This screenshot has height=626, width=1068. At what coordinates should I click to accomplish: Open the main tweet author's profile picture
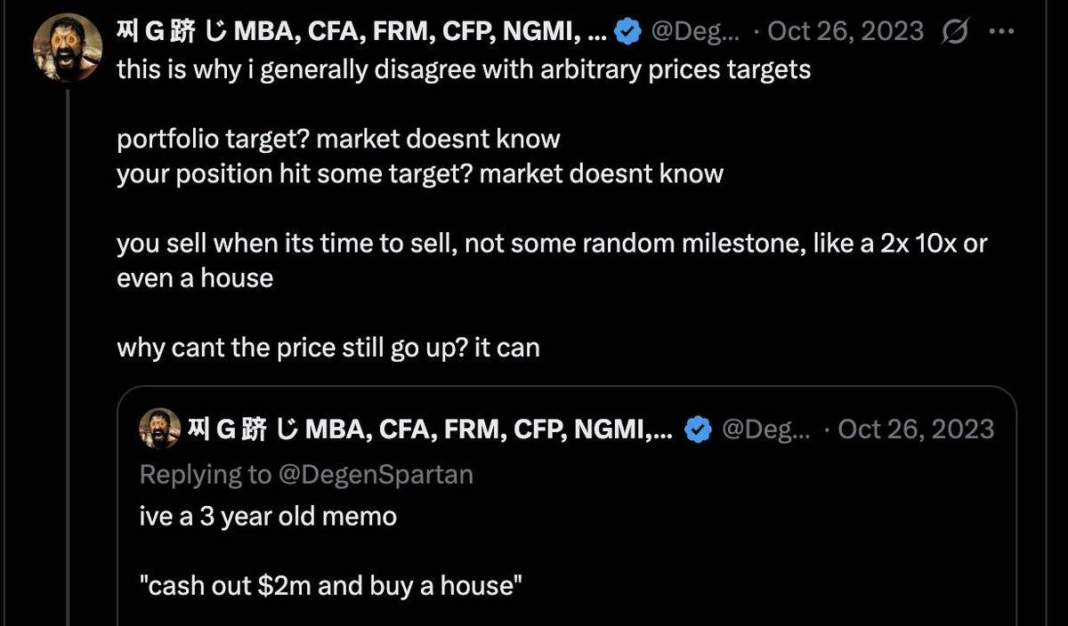[67, 46]
